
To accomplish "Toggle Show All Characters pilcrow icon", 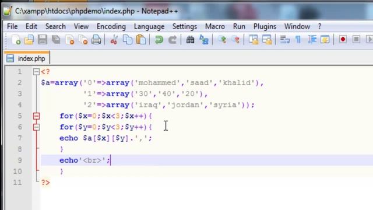I will 298,40.
